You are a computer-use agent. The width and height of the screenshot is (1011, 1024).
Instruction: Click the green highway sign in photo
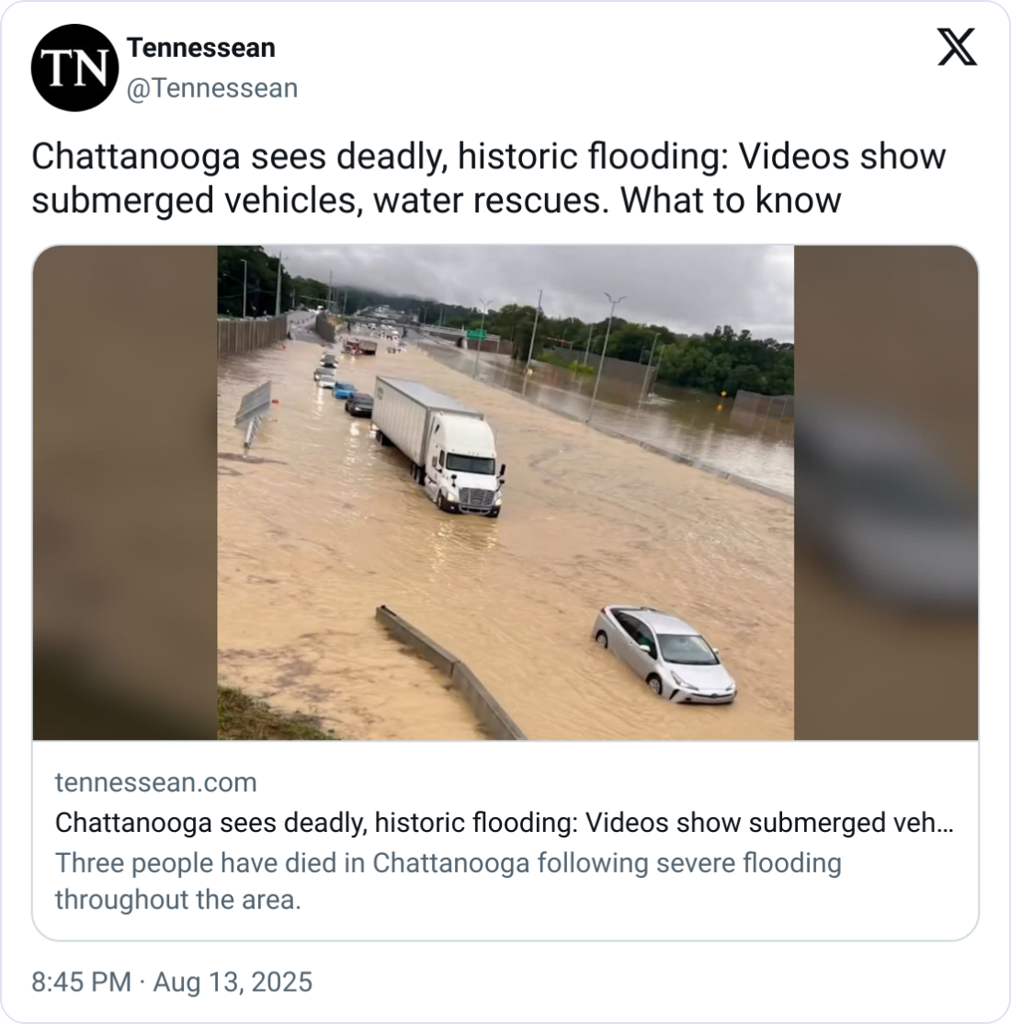tap(477, 334)
